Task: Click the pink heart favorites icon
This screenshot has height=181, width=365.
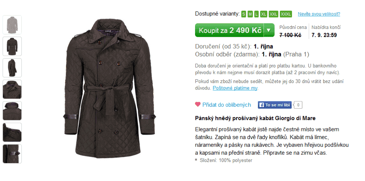Action: point(198,104)
